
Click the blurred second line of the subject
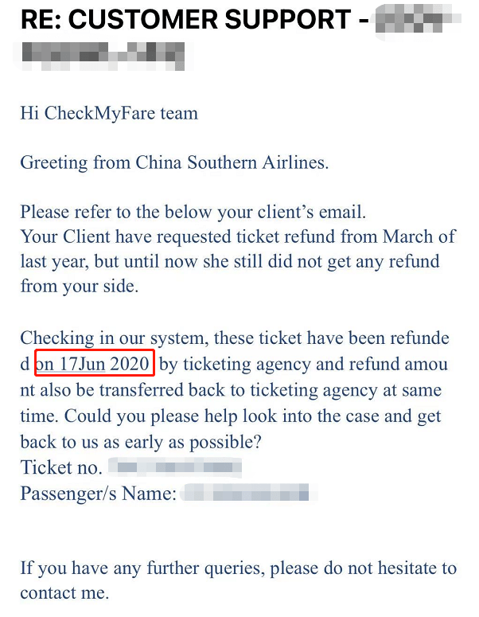click(x=103, y=56)
